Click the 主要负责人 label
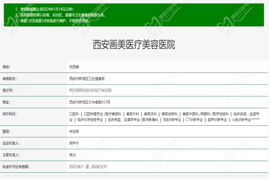269x179 pixels. (x=11, y=155)
